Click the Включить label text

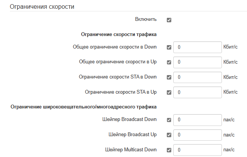tap(146, 19)
